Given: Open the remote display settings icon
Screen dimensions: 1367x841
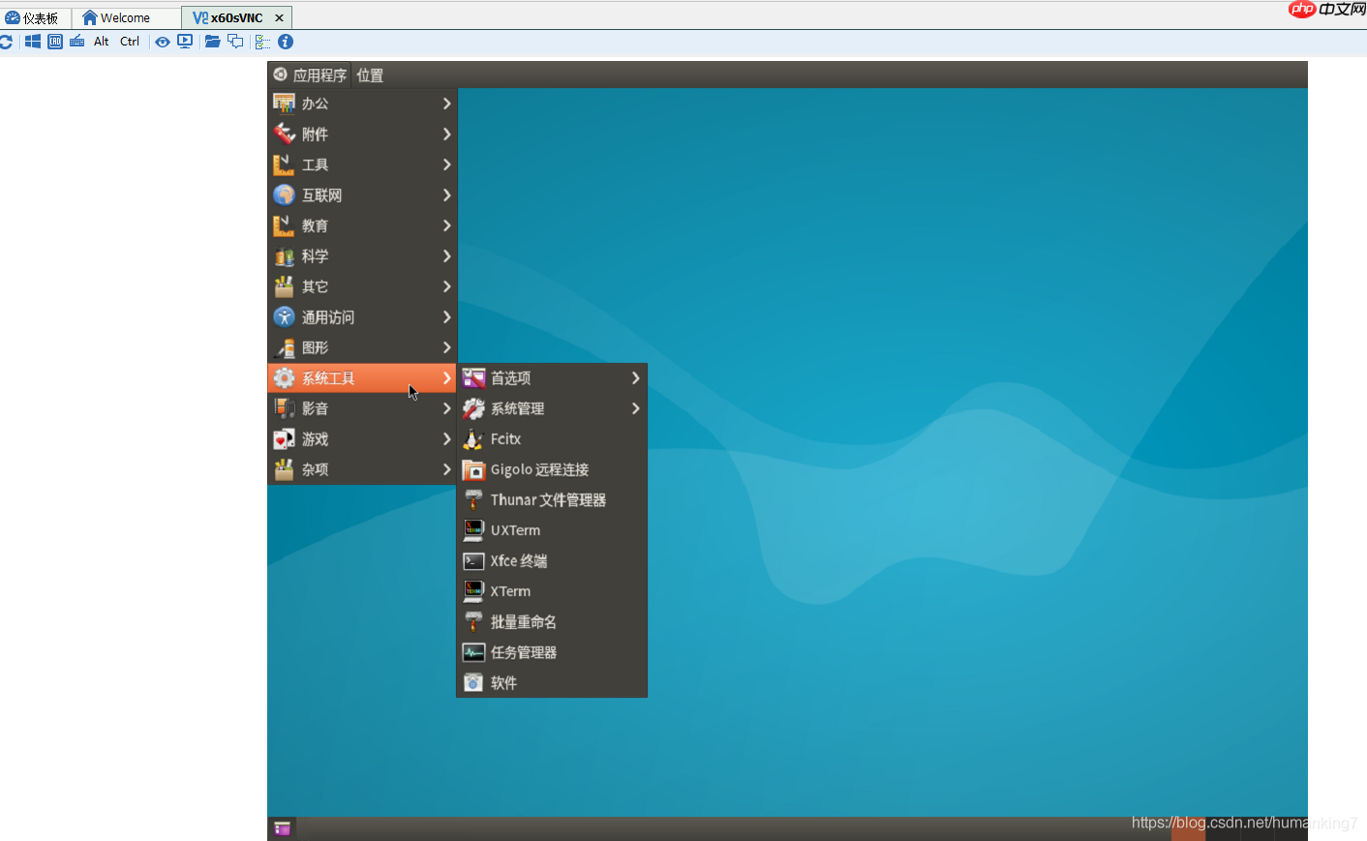Looking at the screenshot, I should [184, 42].
